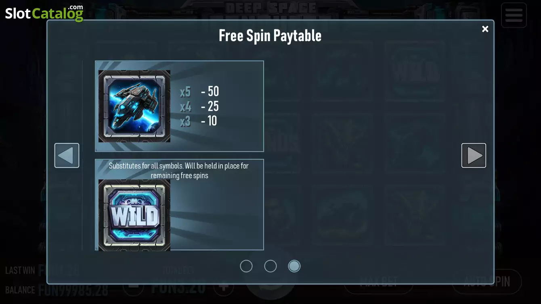Select the x5 - 50 payout line
The image size is (541, 304).
point(199,92)
